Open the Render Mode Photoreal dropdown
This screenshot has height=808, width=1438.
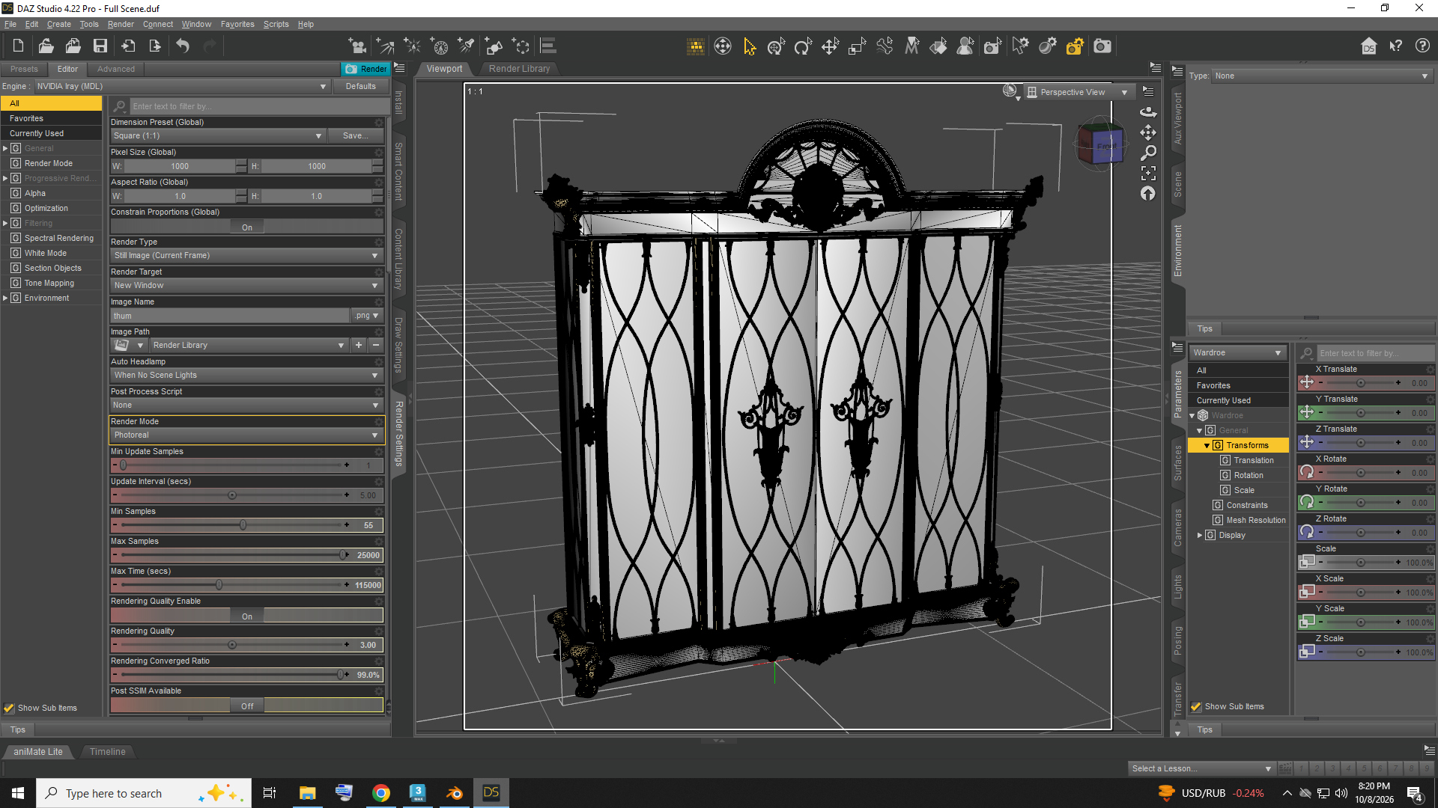[246, 435]
